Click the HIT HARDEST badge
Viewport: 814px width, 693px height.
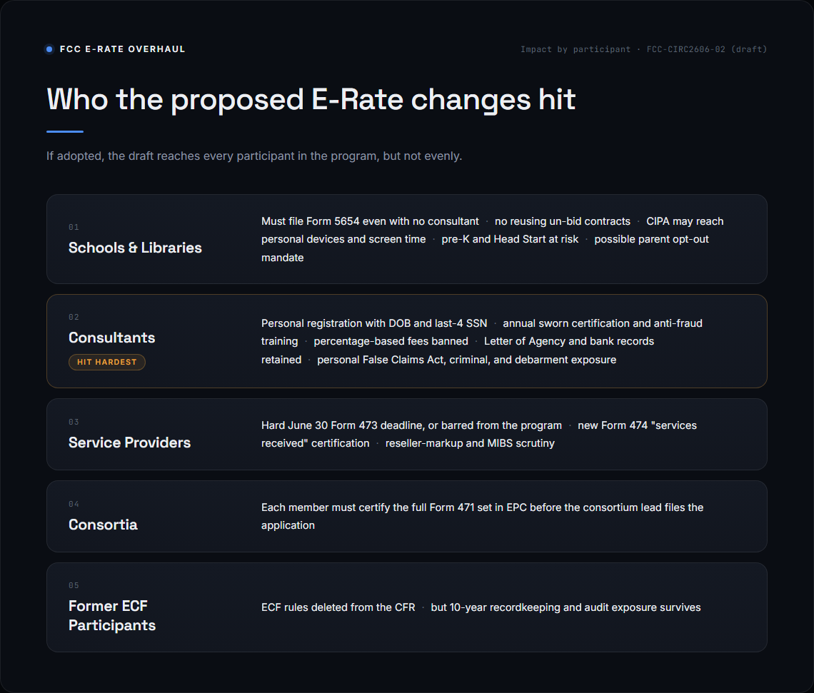(x=107, y=362)
